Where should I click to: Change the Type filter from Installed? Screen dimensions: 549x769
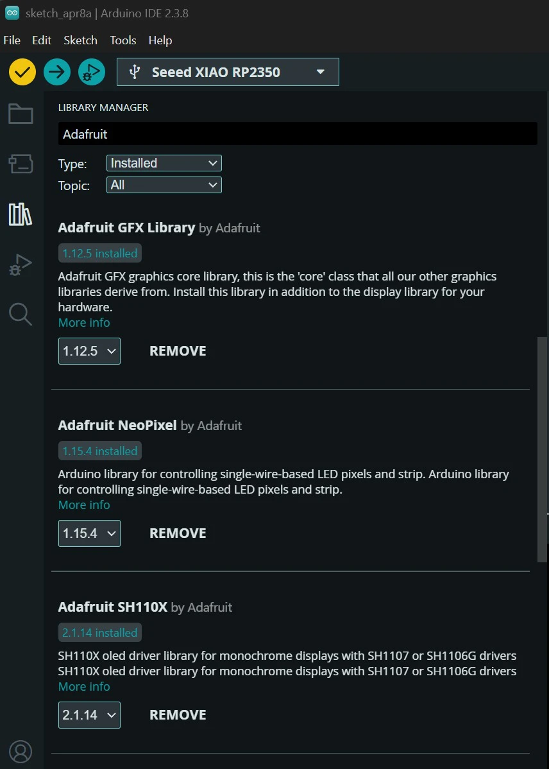[x=164, y=162]
